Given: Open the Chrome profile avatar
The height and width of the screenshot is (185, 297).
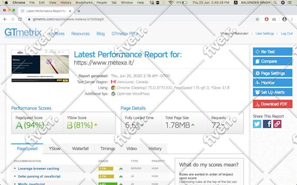Looking at the screenshot, I should tap(284, 19).
